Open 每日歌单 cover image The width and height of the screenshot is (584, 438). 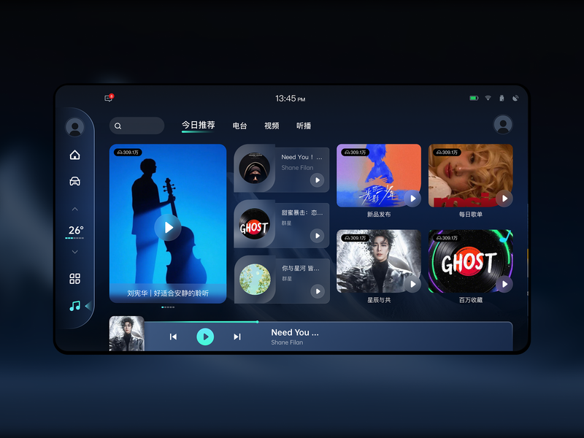click(x=470, y=175)
